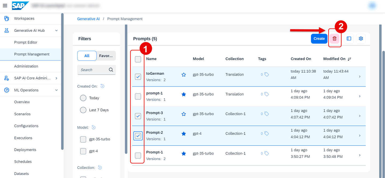Open last Prompt-1 row chevron

(x=360, y=155)
